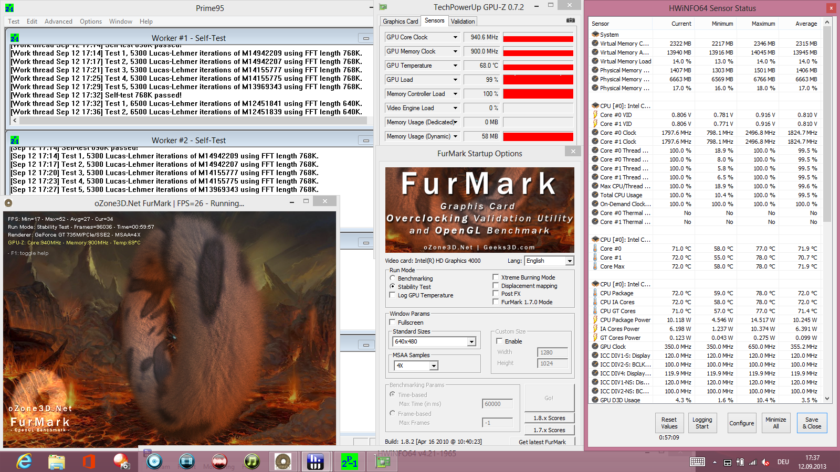Open the Options menu in Prime95

click(x=91, y=22)
